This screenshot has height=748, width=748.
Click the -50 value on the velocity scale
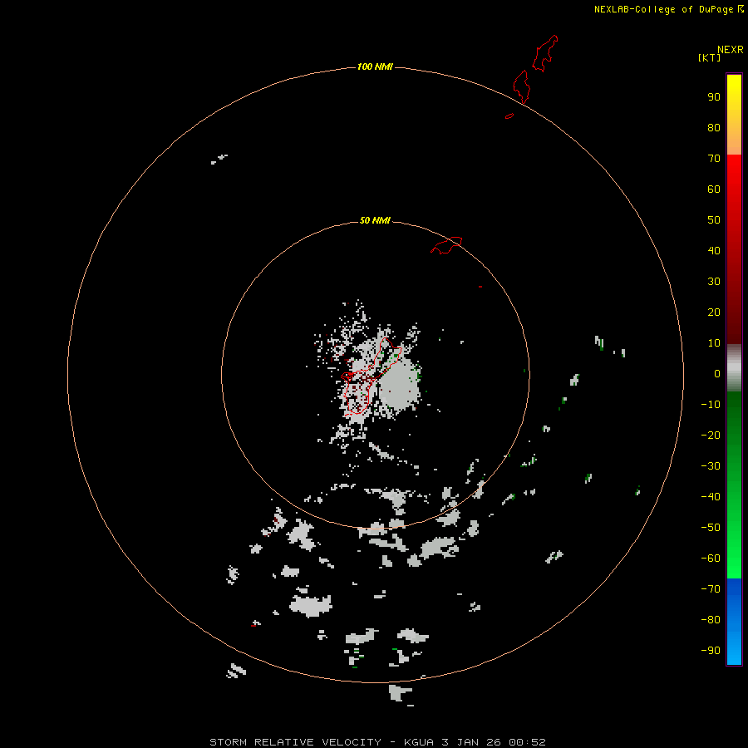click(x=711, y=528)
